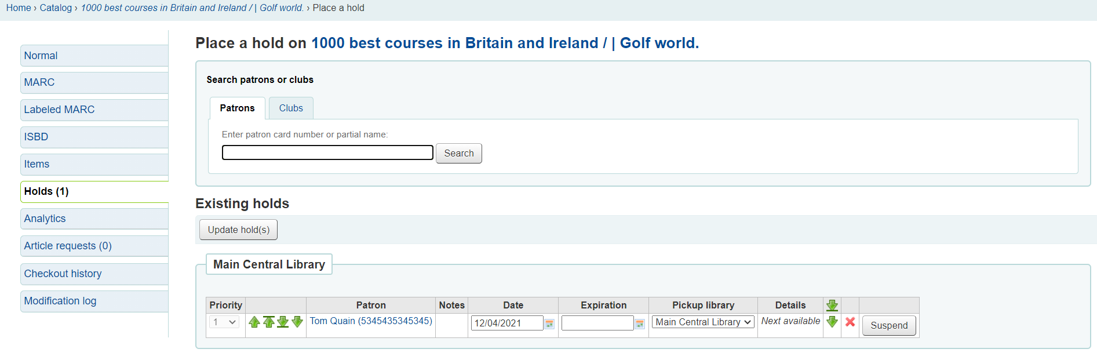Open the Normal view
The image size is (1097, 356).
click(x=94, y=56)
